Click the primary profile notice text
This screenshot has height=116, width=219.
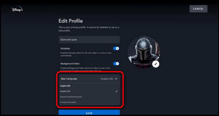point(89,29)
